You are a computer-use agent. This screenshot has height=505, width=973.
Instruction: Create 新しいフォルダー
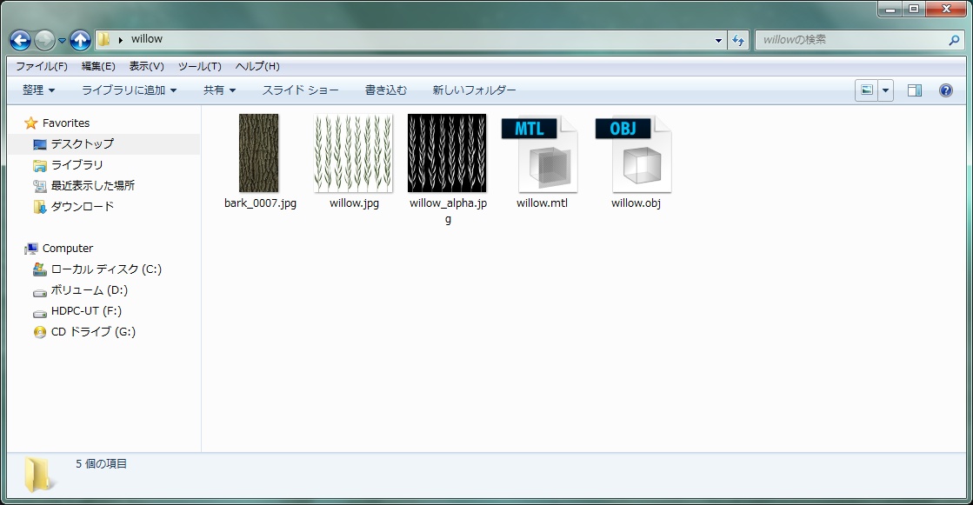click(x=474, y=90)
